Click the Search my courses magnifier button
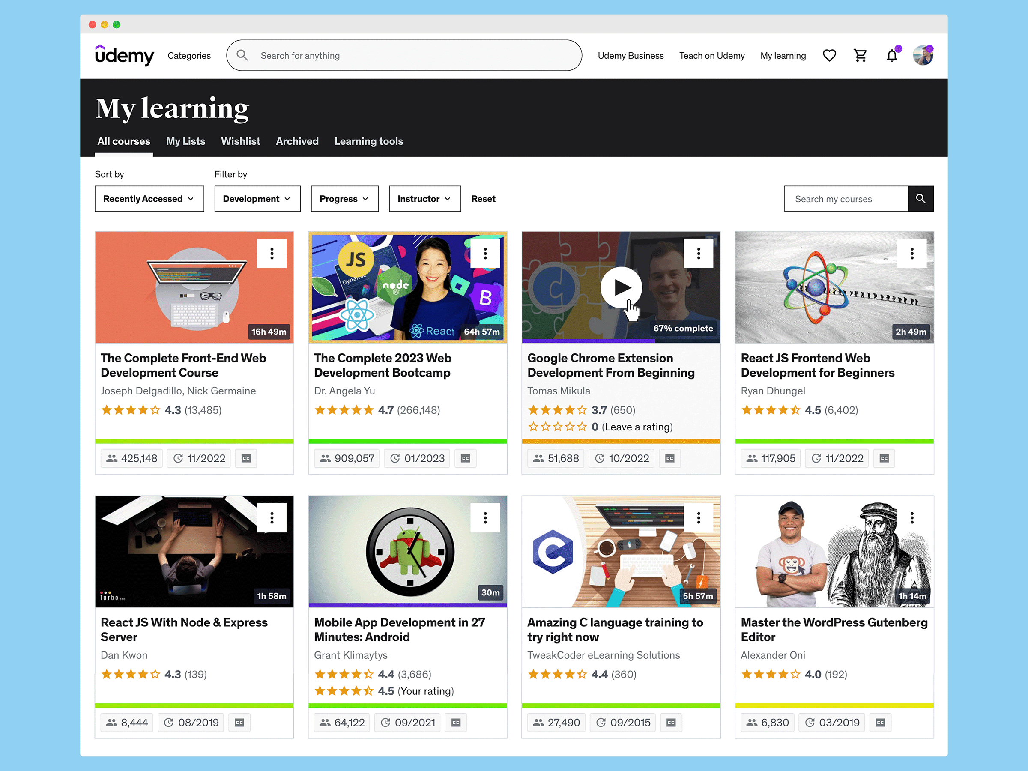The image size is (1028, 771). click(920, 199)
